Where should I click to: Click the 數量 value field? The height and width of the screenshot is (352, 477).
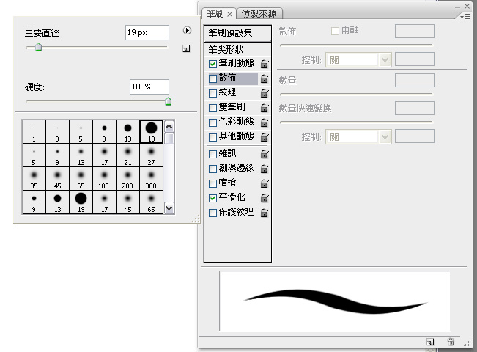coord(415,81)
